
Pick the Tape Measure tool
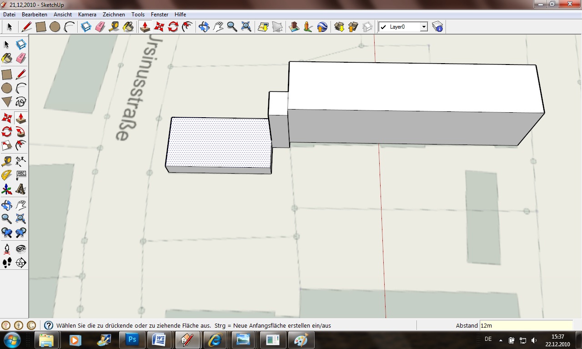click(7, 161)
